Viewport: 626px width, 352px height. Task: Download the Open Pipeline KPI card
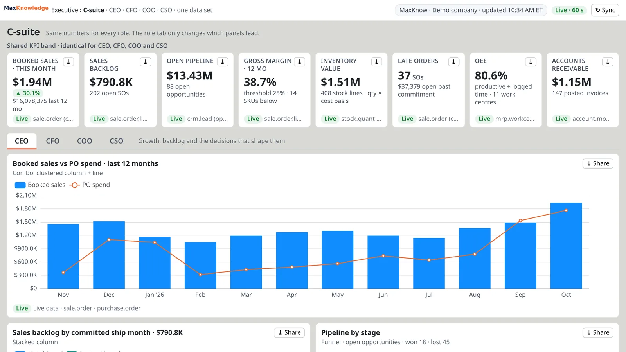223,62
